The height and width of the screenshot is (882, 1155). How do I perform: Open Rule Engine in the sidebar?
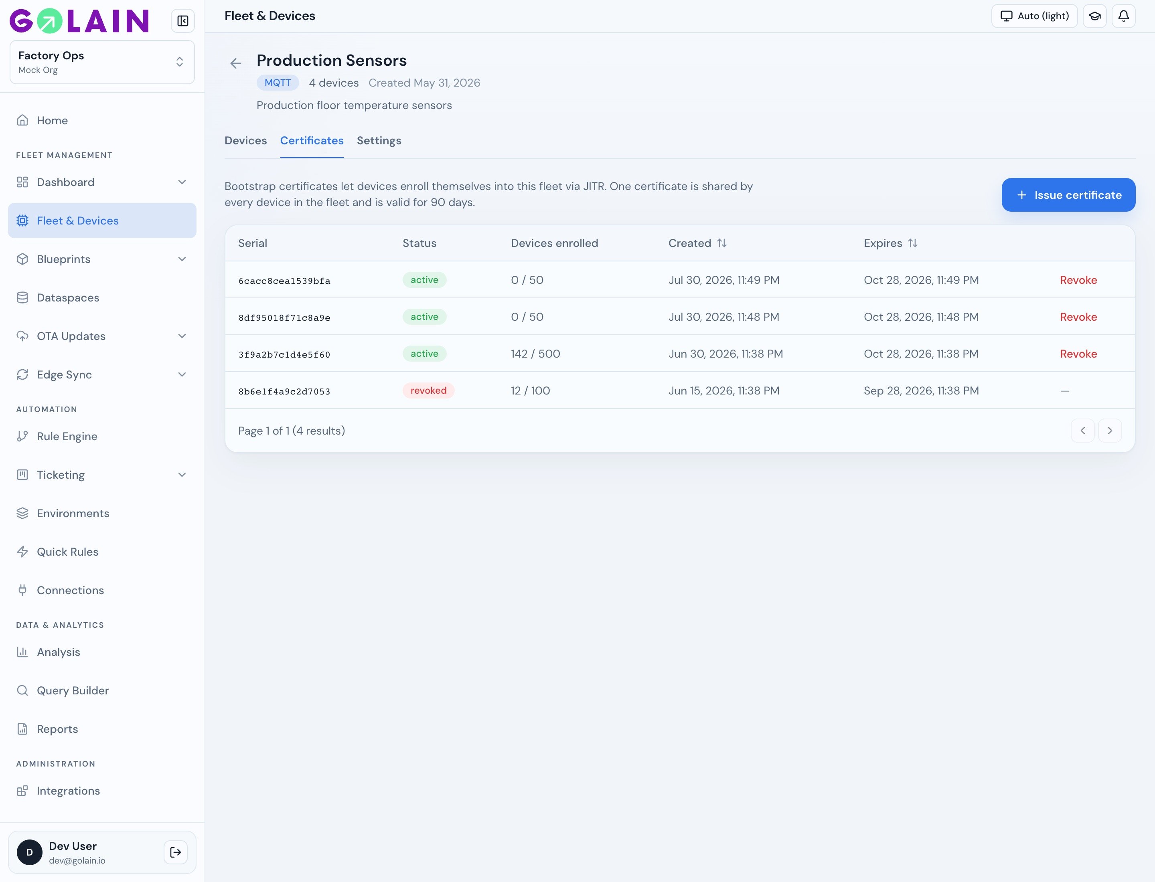pyautogui.click(x=102, y=436)
